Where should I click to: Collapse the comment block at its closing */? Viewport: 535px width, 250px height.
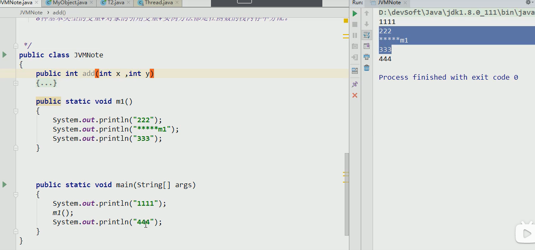pos(16,46)
